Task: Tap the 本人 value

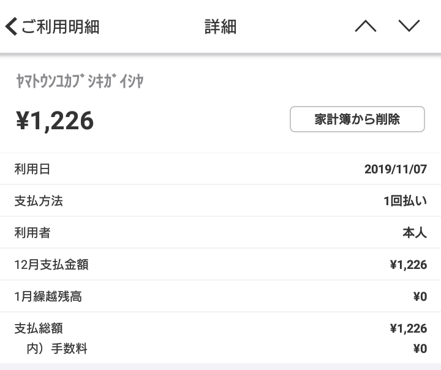Action: click(415, 233)
